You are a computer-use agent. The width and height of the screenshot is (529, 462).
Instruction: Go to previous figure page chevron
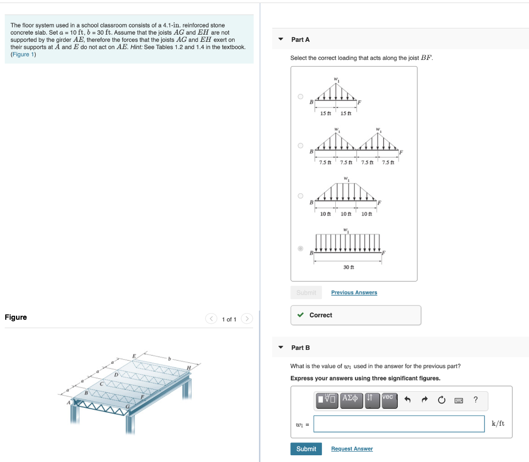click(x=211, y=318)
